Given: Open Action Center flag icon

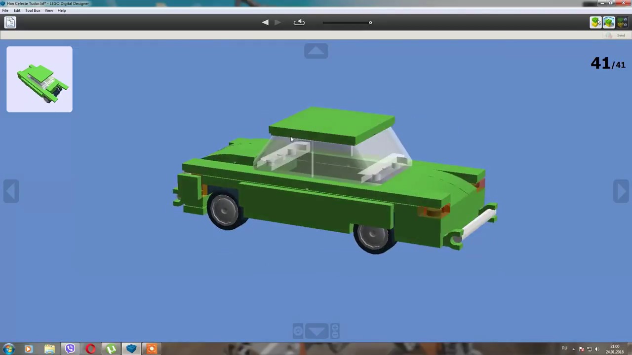Looking at the screenshot, I should pos(581,349).
